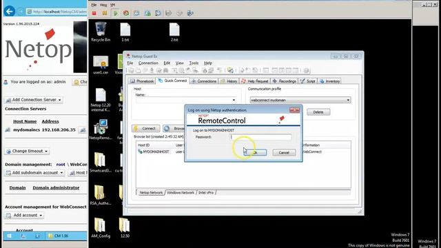Click Cancel in the Netop authentication dialog

tap(284, 152)
